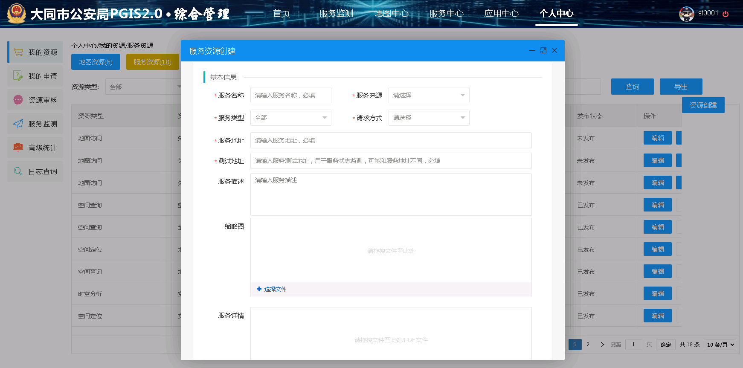Click 日志查询 label in sidebar

click(x=43, y=171)
